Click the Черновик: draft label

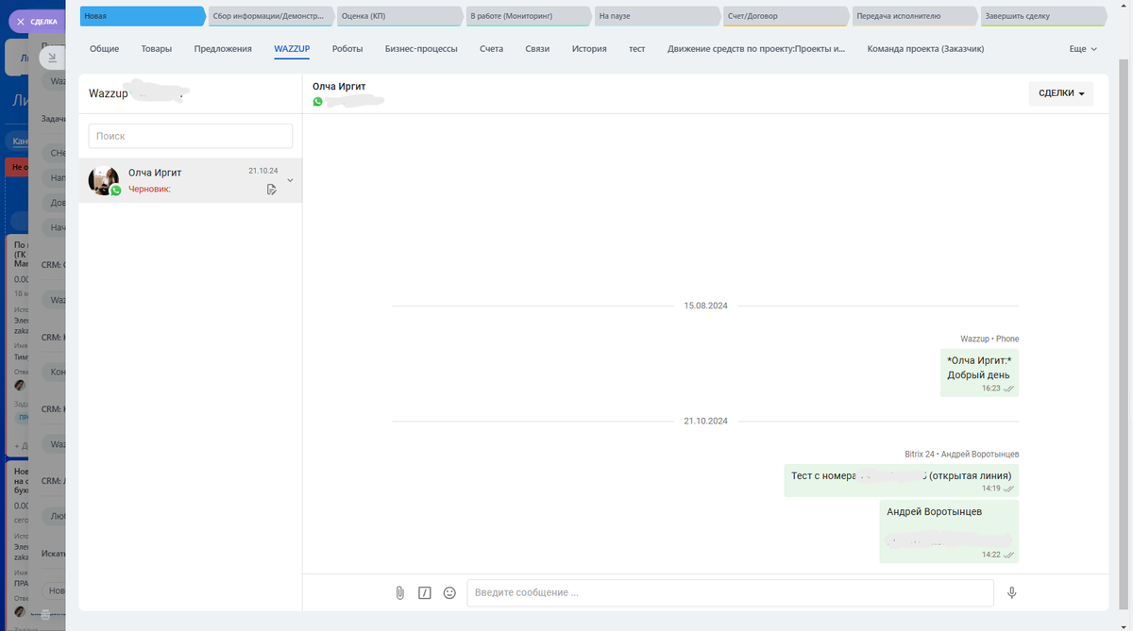149,189
